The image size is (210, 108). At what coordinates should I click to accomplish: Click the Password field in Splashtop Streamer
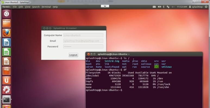83,46
